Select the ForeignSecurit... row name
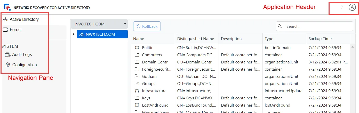The height and width of the screenshot is (113, 359). tap(157, 69)
